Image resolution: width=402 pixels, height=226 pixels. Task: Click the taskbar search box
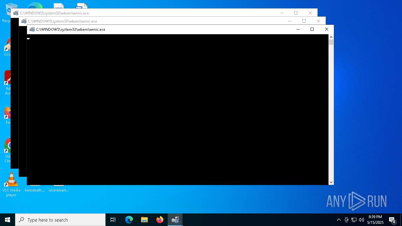coord(60,220)
